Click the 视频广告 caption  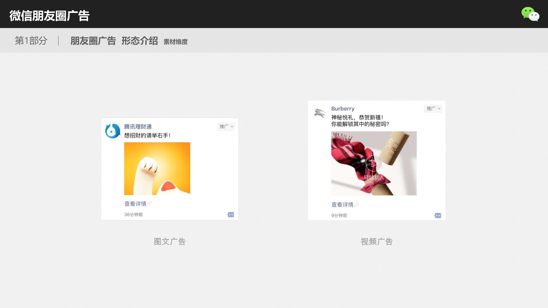point(377,242)
